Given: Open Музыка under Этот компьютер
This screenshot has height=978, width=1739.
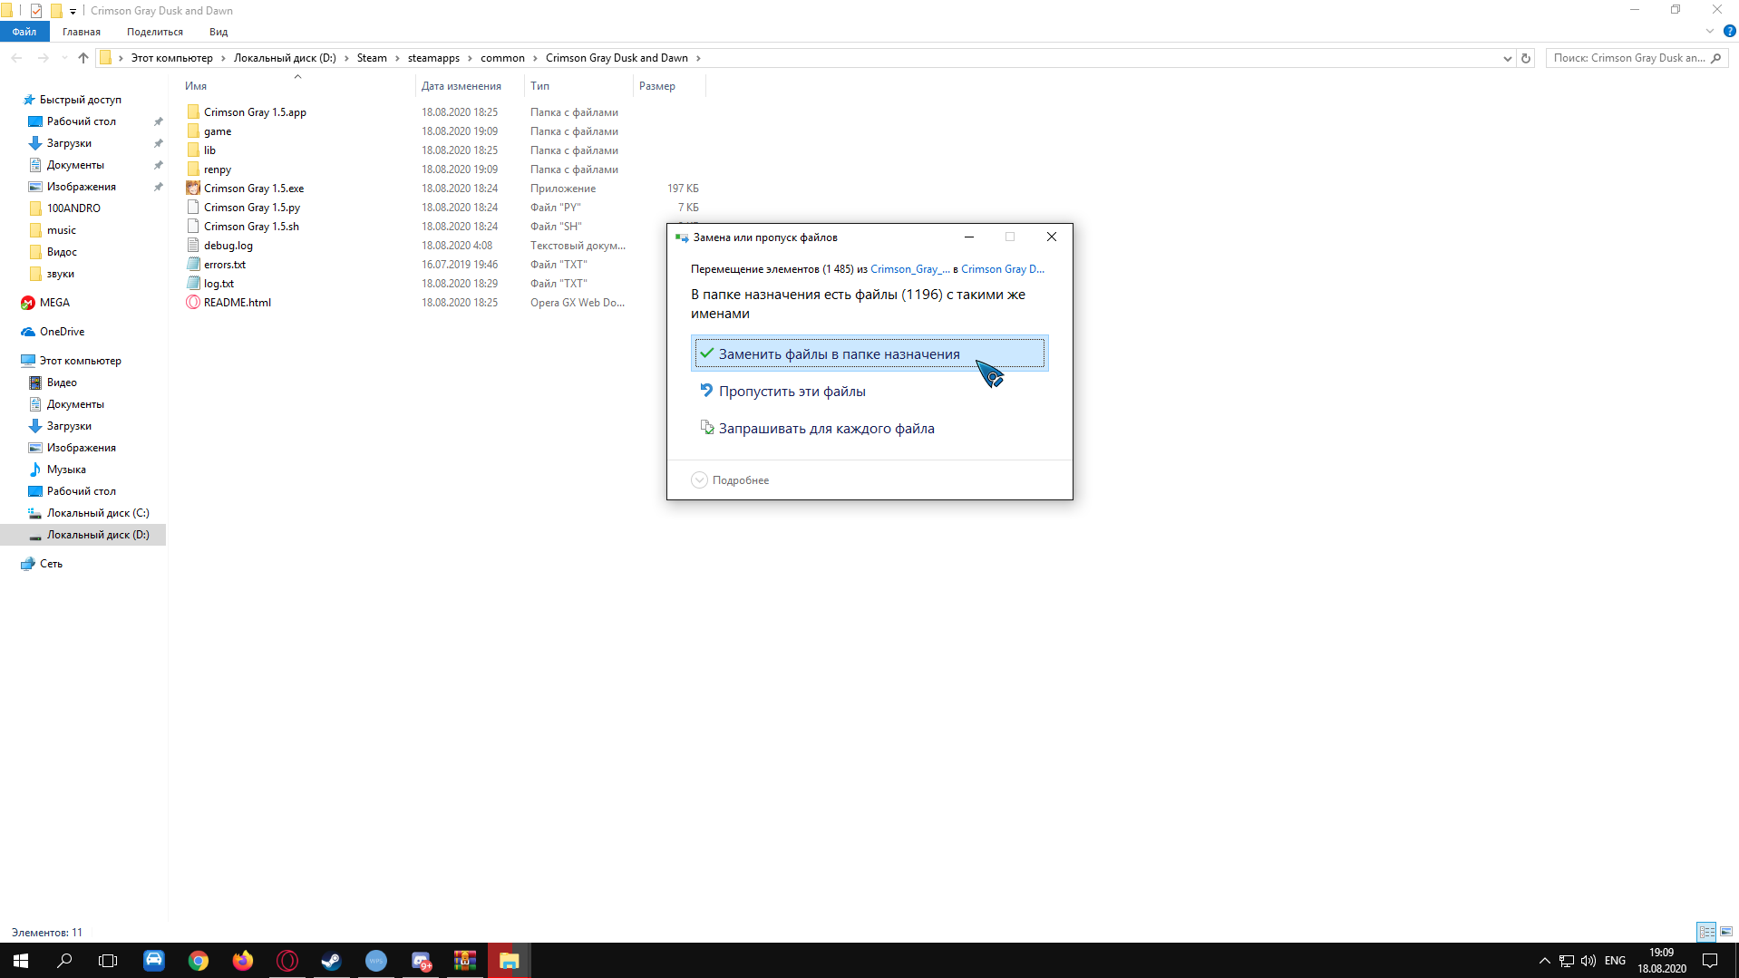Looking at the screenshot, I should 66,470.
